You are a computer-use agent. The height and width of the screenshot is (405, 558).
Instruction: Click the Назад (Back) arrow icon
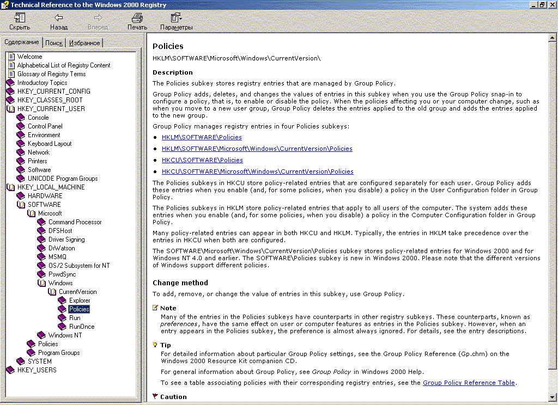click(x=58, y=17)
